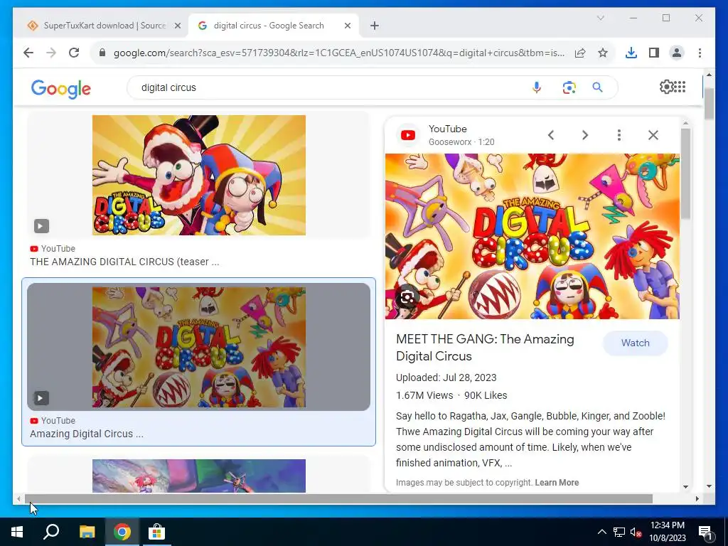Open site info lock icon in address bar

[102, 53]
